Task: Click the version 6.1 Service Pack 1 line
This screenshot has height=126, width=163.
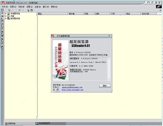Action: click(88, 62)
